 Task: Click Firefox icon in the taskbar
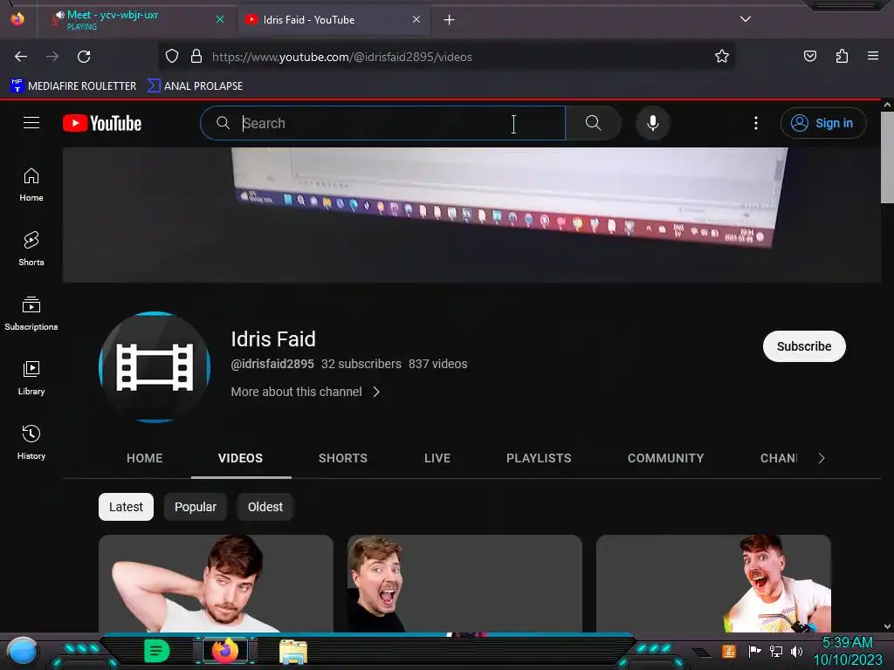tap(224, 651)
